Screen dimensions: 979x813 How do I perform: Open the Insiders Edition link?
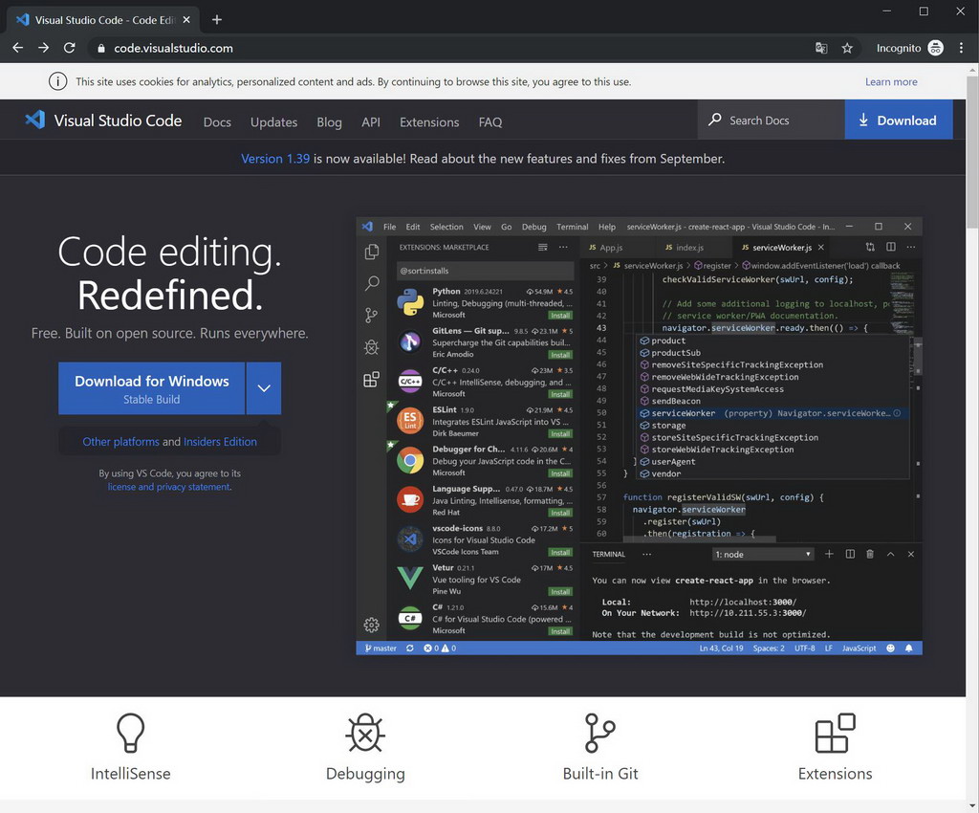point(221,442)
